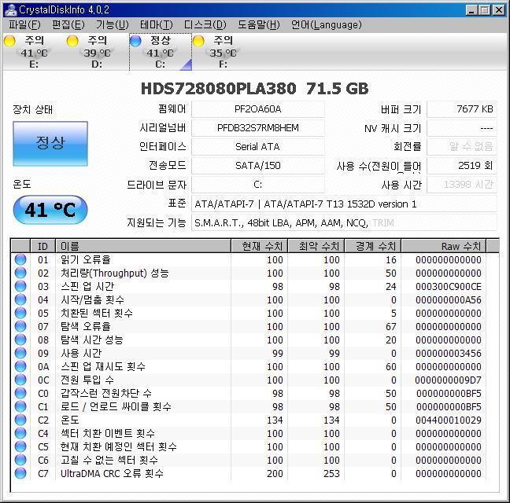
Task: Click the standard field ATA/ATAPI-7
Action: 344,204
